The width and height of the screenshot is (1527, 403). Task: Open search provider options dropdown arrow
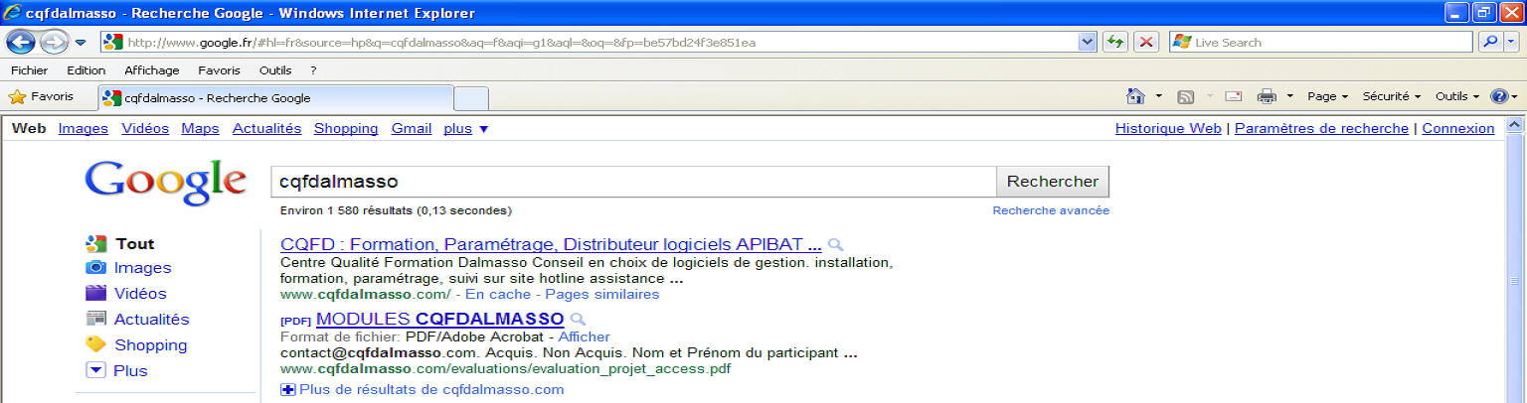[x=1512, y=43]
